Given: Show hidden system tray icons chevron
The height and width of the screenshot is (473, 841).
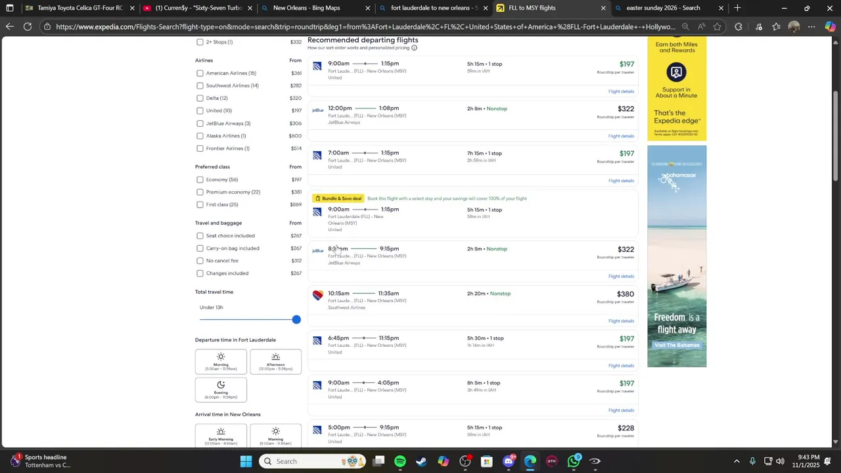Looking at the screenshot, I should pos(737,461).
